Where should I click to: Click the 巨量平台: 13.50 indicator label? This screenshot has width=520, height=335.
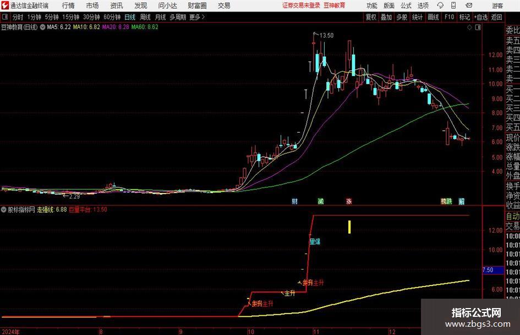(88, 210)
